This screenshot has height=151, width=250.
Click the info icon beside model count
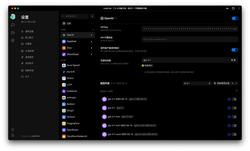click(x=126, y=83)
